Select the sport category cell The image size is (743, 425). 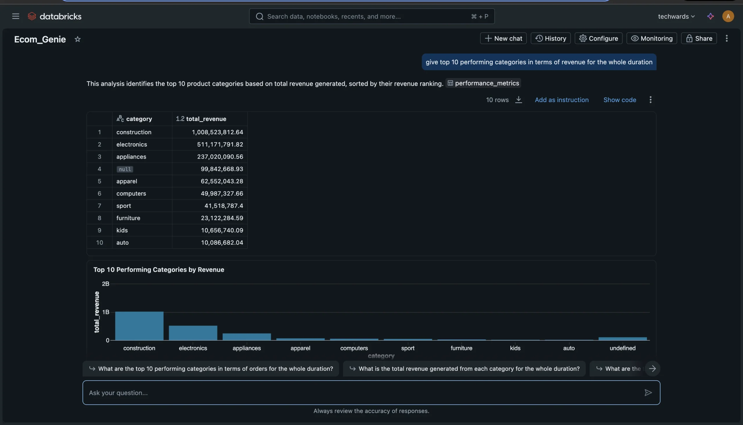pos(142,206)
